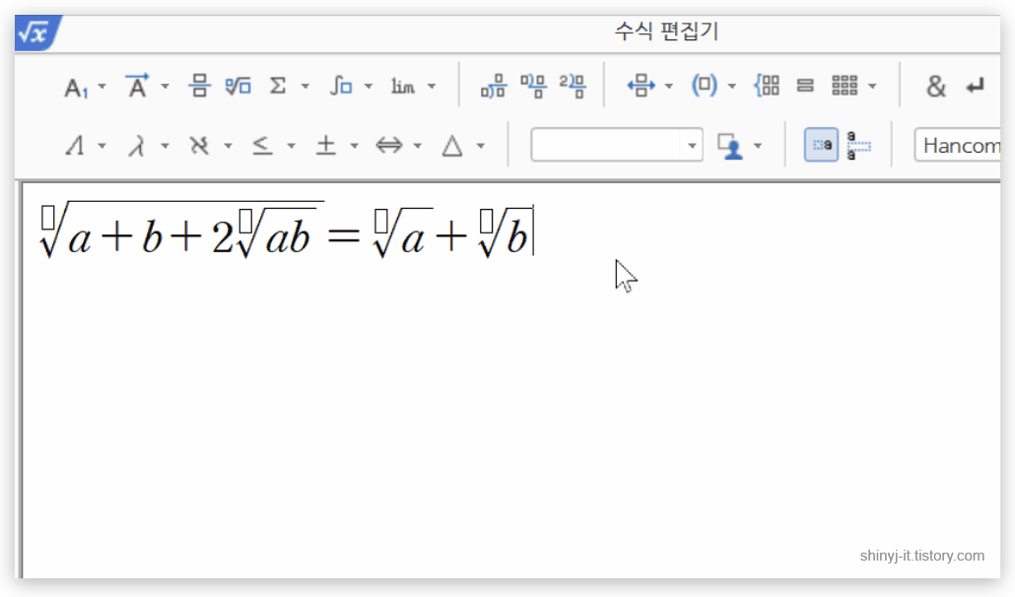
Task: Click the division-by-2 ladder template icon
Action: [x=573, y=86]
